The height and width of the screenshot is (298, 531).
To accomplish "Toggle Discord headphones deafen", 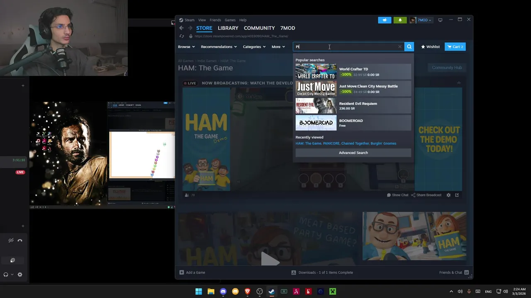I will click(6, 274).
